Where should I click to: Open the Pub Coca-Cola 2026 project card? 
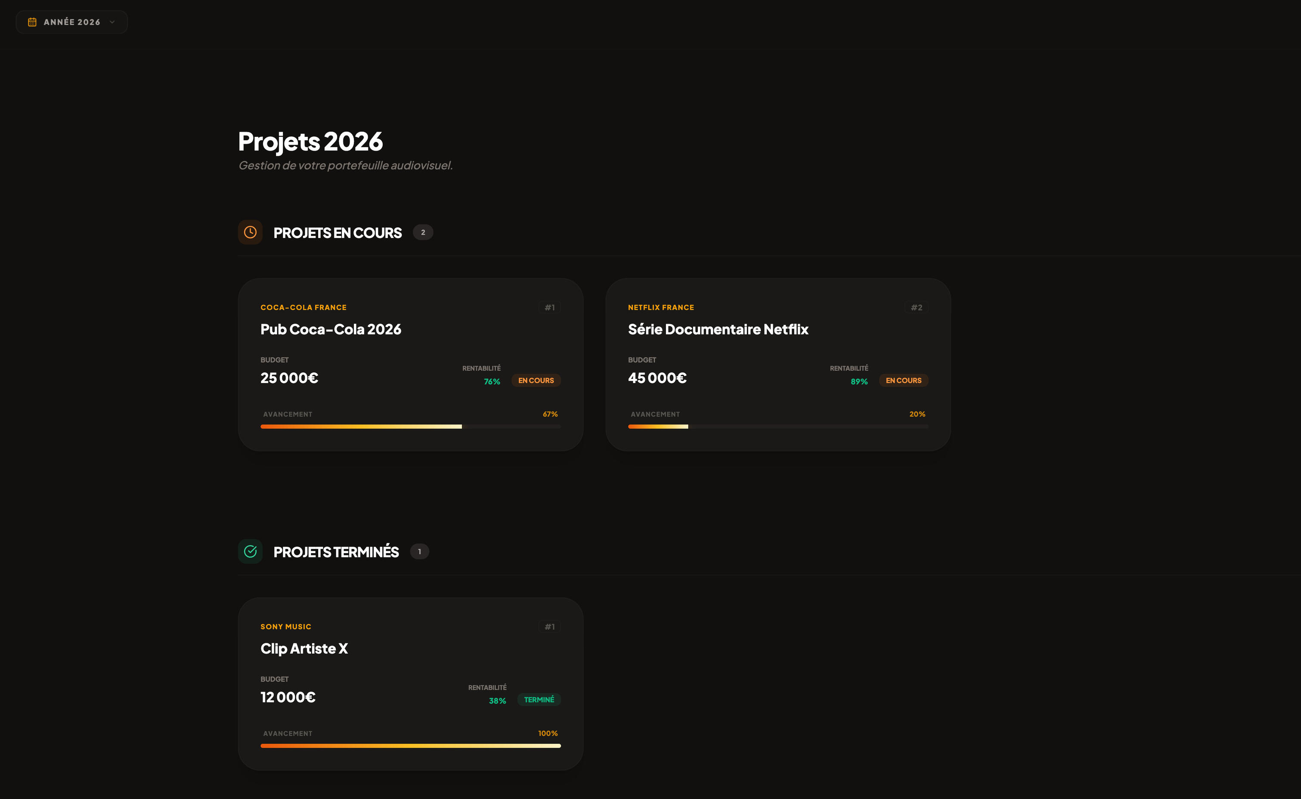click(331, 329)
